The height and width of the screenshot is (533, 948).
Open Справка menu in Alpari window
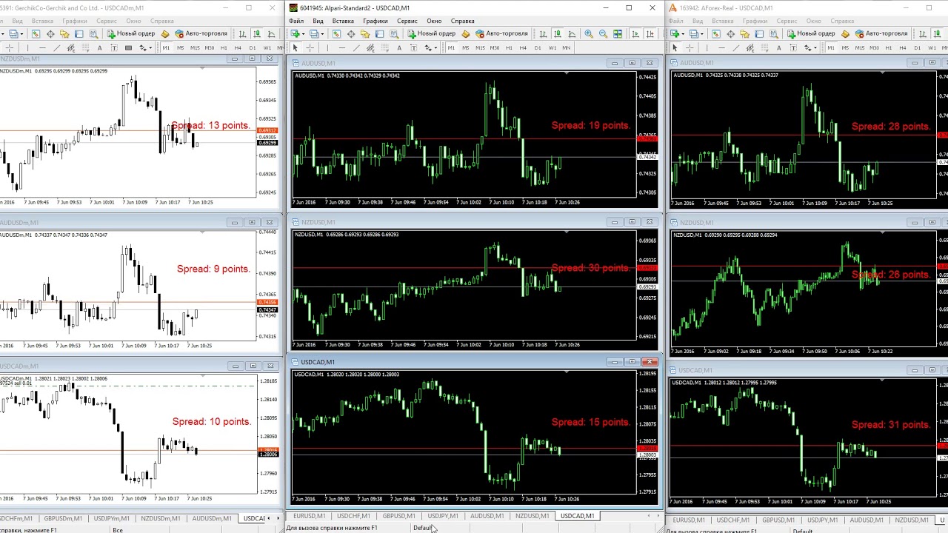point(463,21)
